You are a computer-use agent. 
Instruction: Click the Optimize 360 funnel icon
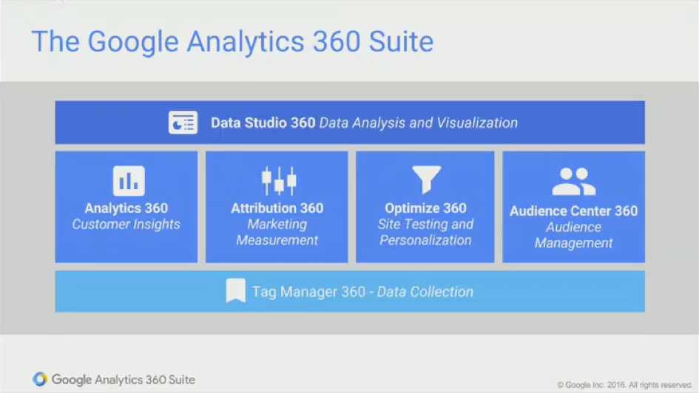click(x=427, y=180)
